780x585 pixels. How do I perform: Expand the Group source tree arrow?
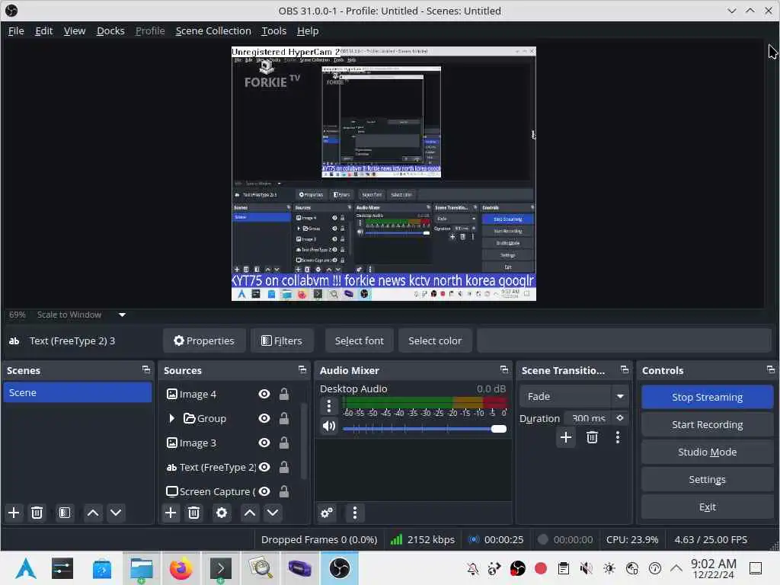(x=171, y=418)
